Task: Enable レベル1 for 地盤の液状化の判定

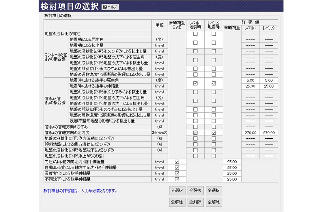Action: point(195,34)
